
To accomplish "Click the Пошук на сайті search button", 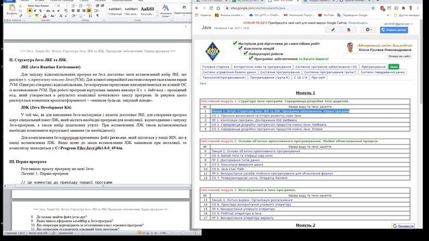I will point(400,56).
